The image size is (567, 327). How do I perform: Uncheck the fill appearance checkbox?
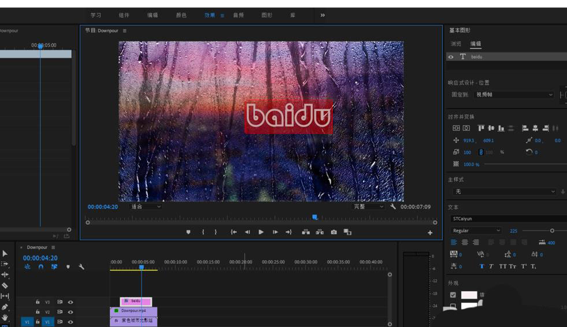click(x=453, y=295)
